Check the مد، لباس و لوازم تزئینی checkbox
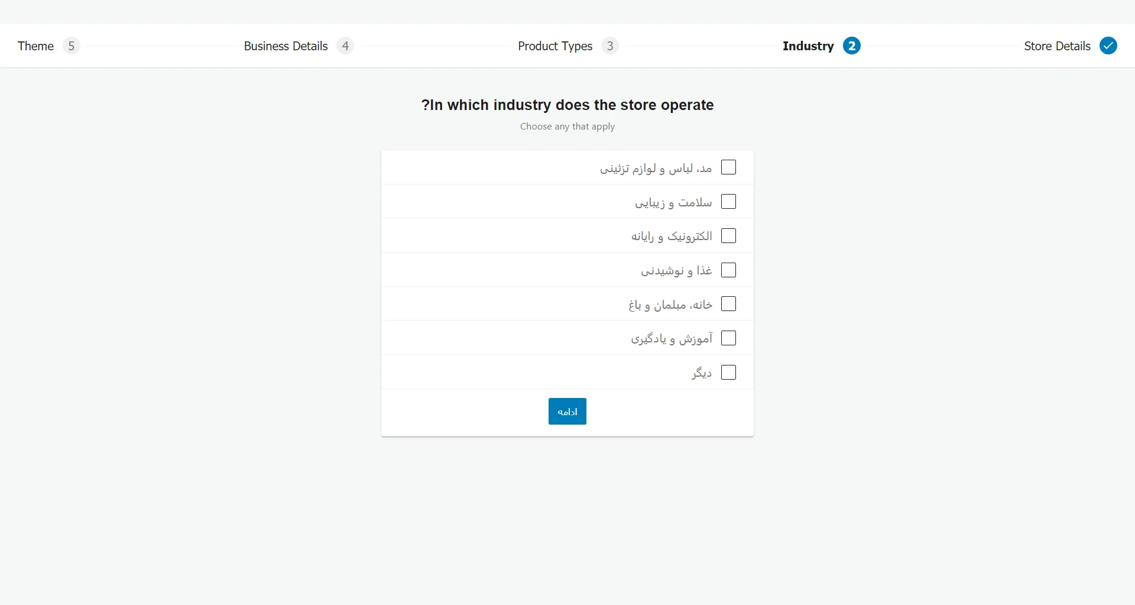Image resolution: width=1135 pixels, height=605 pixels. (729, 167)
